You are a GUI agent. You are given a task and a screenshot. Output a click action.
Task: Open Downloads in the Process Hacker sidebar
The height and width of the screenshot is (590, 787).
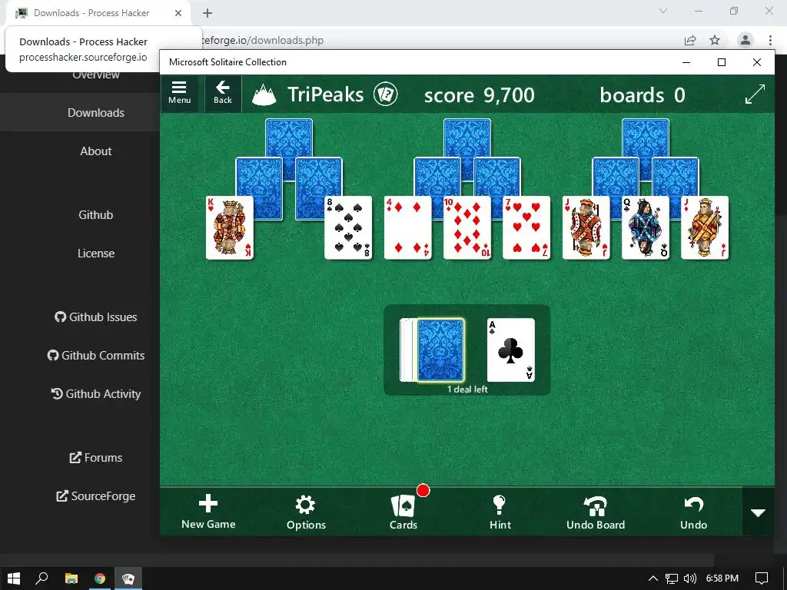pos(96,112)
